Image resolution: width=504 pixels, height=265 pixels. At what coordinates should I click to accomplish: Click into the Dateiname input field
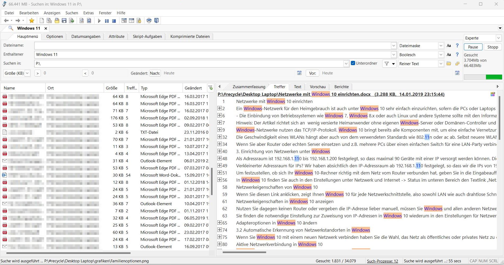212,46
